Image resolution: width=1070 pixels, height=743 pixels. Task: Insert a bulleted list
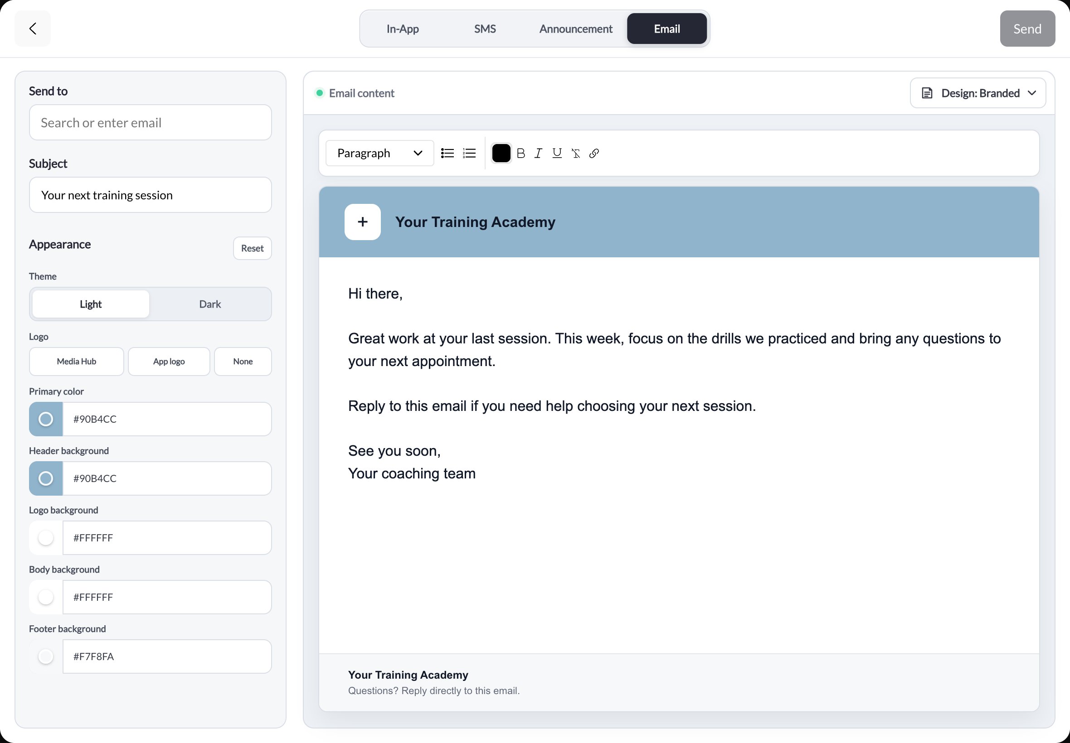click(447, 153)
